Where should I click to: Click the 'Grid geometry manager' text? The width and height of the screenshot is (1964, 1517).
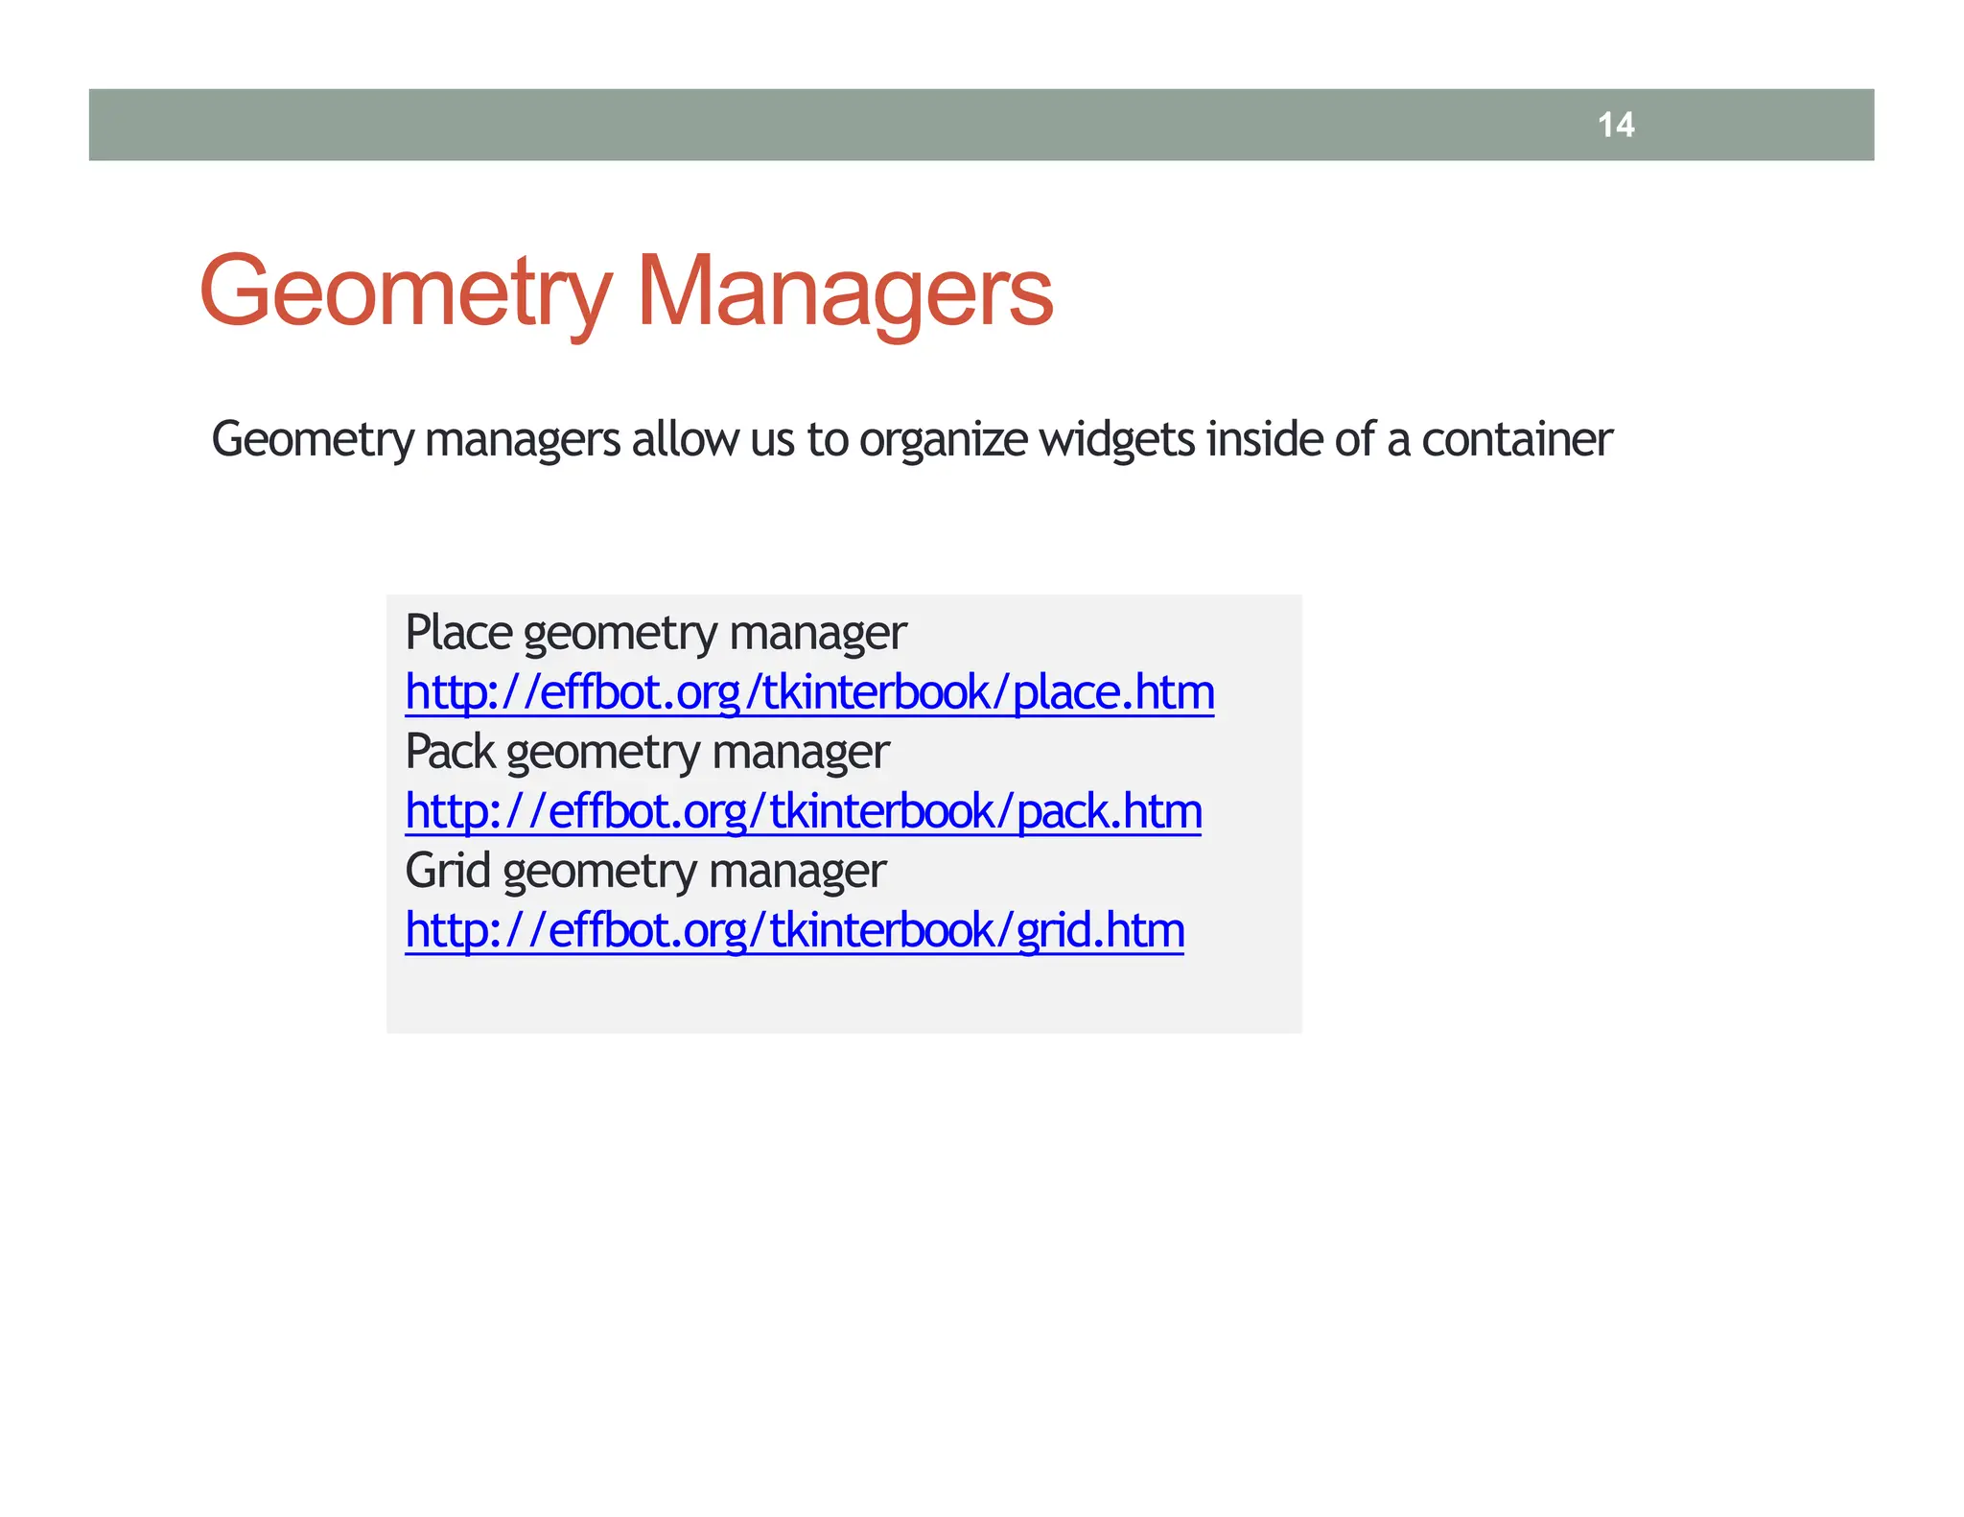[x=645, y=872]
